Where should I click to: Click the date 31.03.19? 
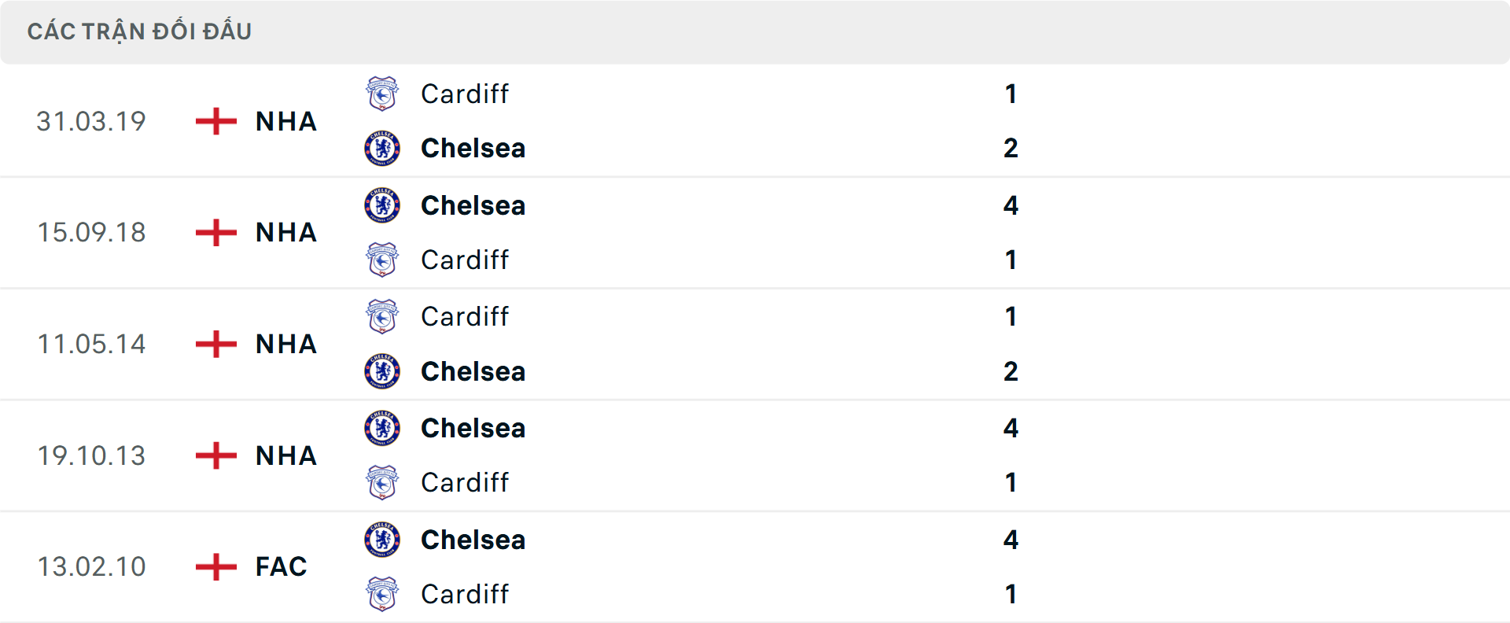point(91,121)
